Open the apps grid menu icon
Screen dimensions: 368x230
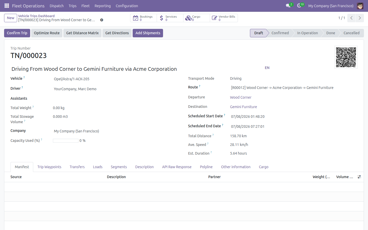tap(7, 6)
